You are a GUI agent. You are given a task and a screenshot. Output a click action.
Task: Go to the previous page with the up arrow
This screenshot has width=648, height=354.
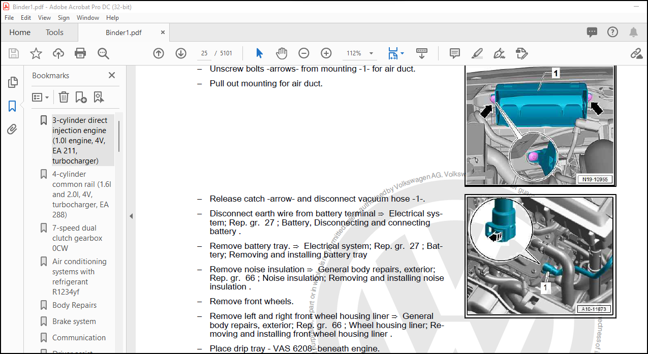[159, 53]
